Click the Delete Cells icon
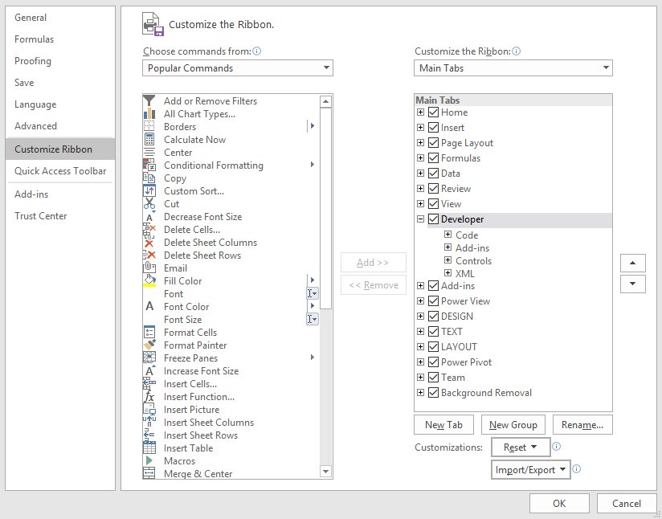This screenshot has width=662, height=519. 149,230
